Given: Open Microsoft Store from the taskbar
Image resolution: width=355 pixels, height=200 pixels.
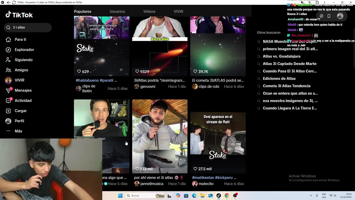Looking at the screenshot, I should [186, 196].
